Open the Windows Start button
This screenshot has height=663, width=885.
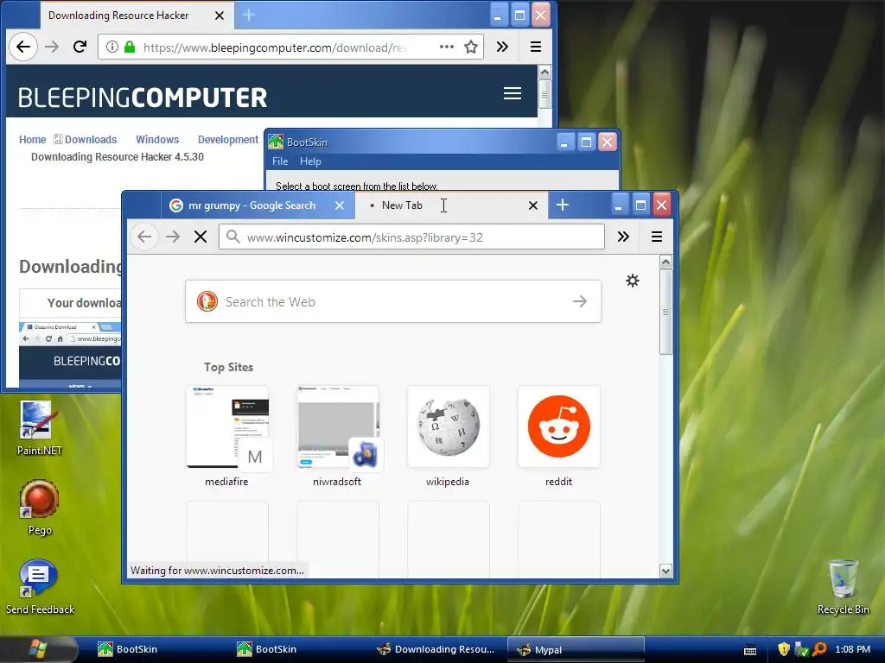(x=38, y=649)
